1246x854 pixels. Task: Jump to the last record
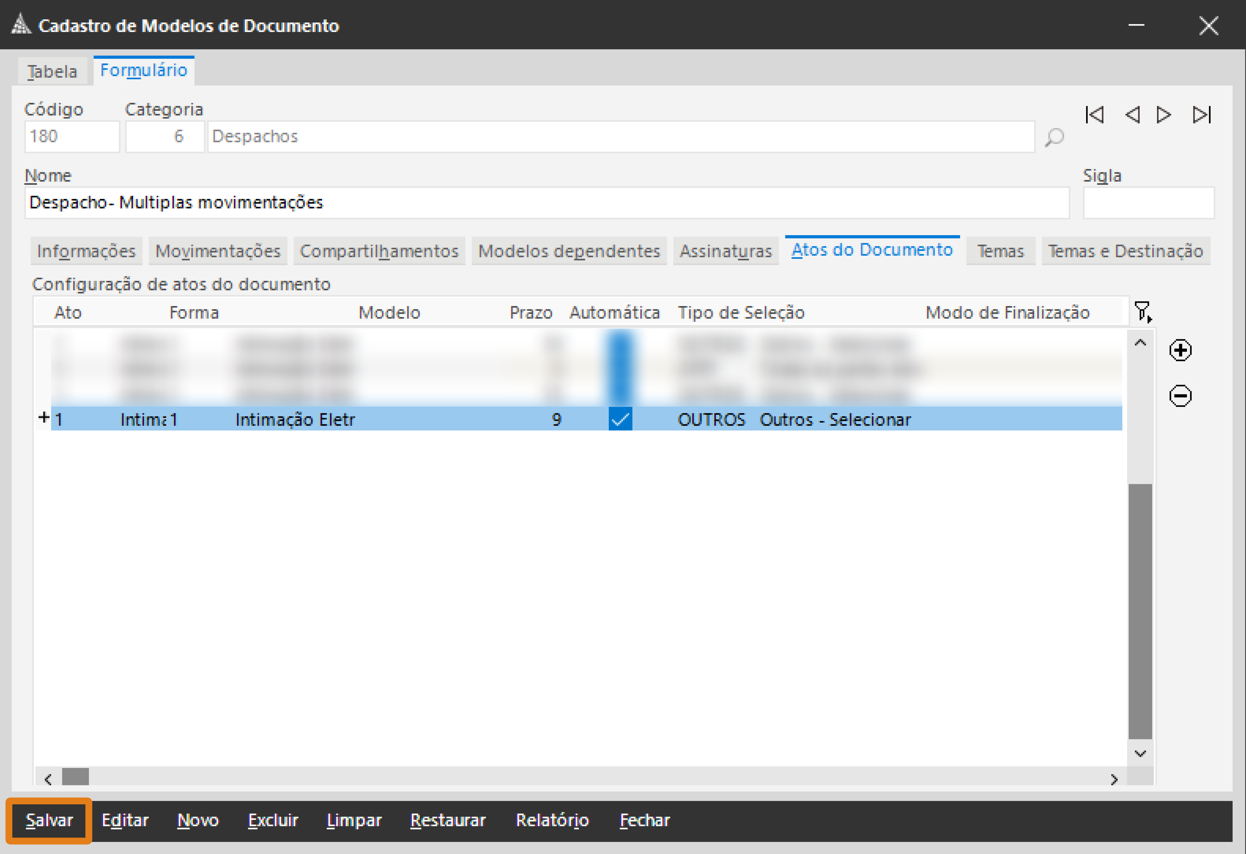[1201, 115]
